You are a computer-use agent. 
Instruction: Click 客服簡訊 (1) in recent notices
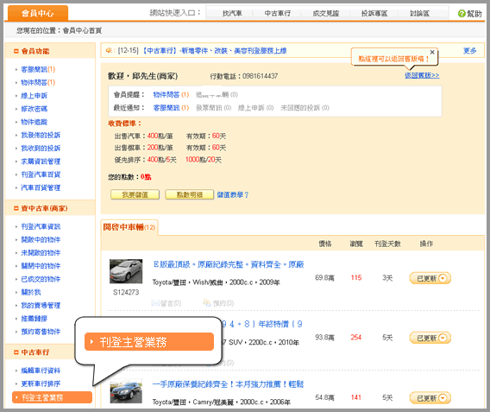point(171,108)
